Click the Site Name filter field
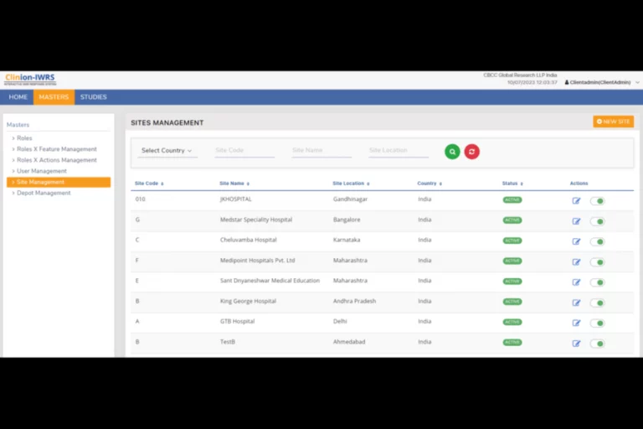Viewport: 643px width, 429px height. coord(321,151)
